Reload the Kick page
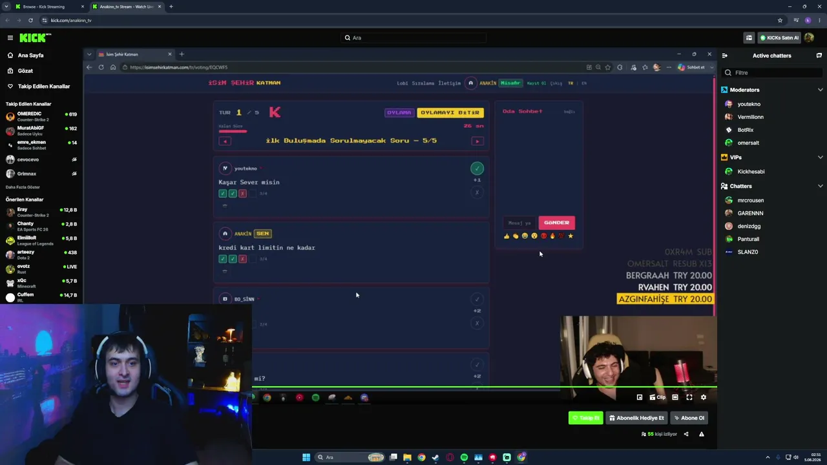 (30, 20)
